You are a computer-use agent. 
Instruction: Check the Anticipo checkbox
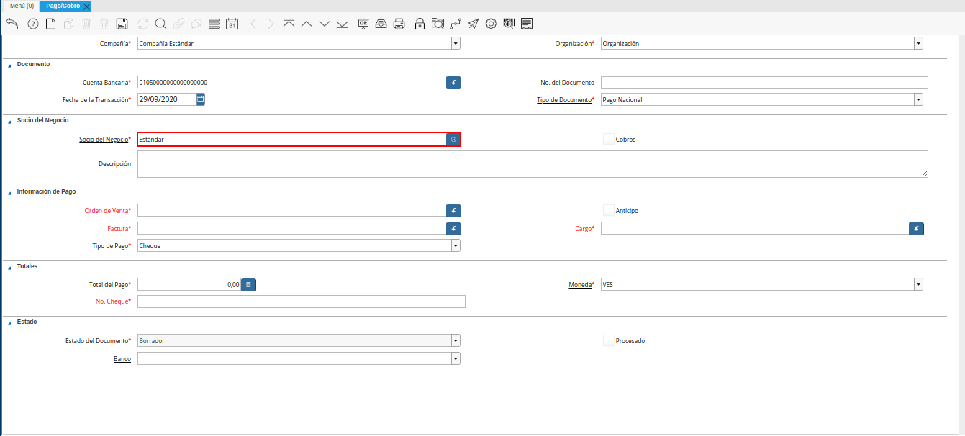609,210
